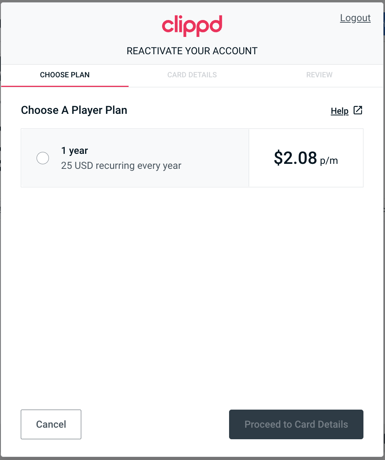Click "25 USD recurring every year" text

tap(121, 166)
